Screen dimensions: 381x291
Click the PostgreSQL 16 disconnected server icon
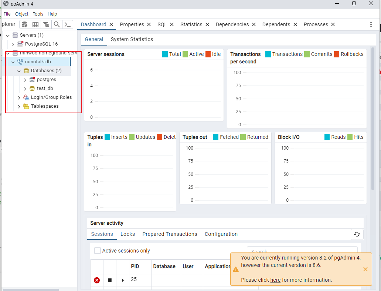[20, 44]
